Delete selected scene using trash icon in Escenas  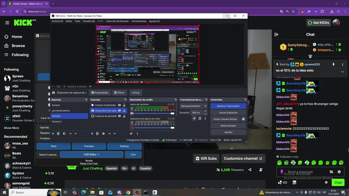point(58,134)
